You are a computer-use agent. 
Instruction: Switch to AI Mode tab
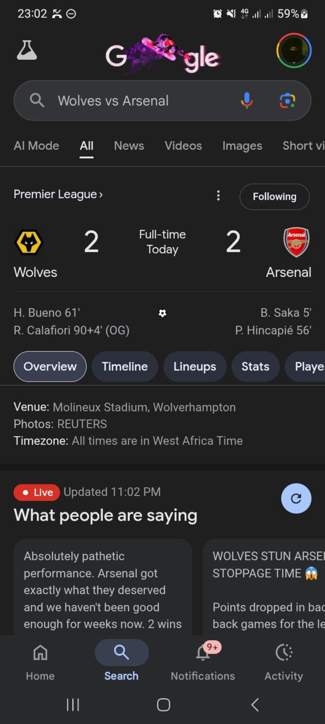pos(36,146)
